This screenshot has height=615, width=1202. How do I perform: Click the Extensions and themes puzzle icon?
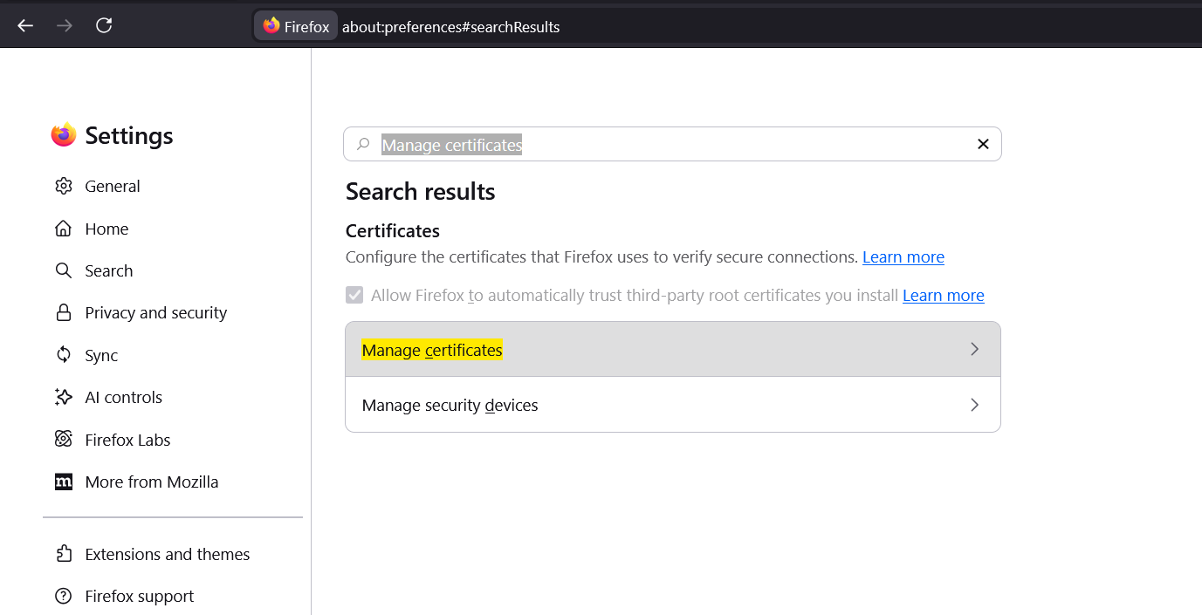[64, 554]
